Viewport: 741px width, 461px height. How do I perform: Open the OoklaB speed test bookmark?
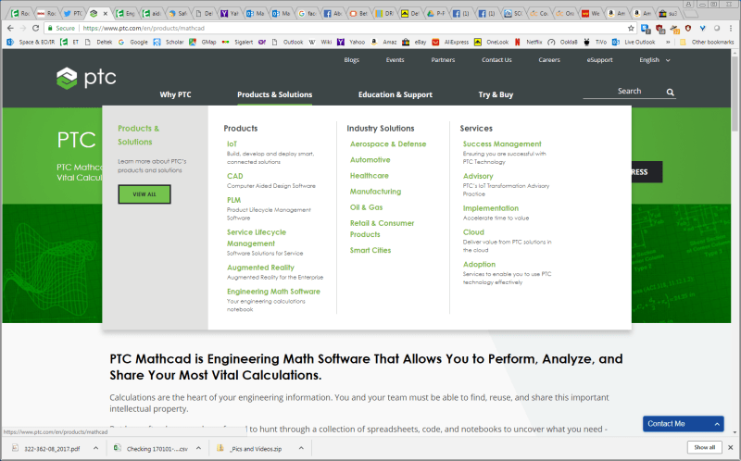(x=563, y=42)
